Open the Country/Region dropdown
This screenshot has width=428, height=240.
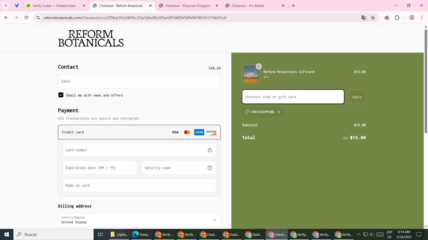(139, 220)
